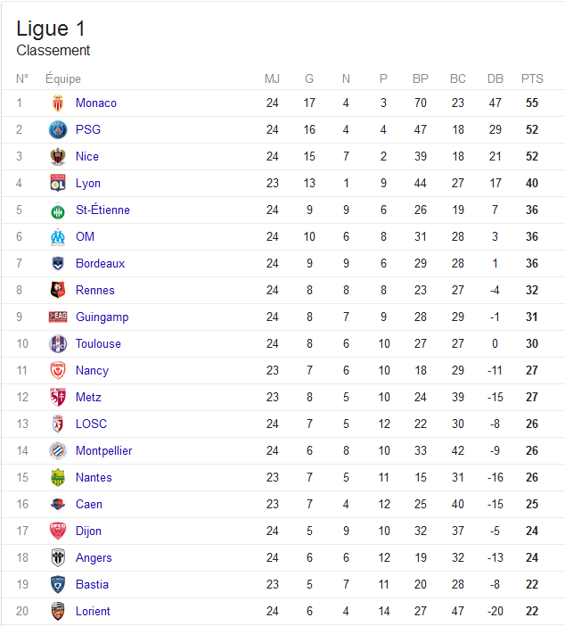
Task: Click the PSG club logo
Action: coord(58,130)
